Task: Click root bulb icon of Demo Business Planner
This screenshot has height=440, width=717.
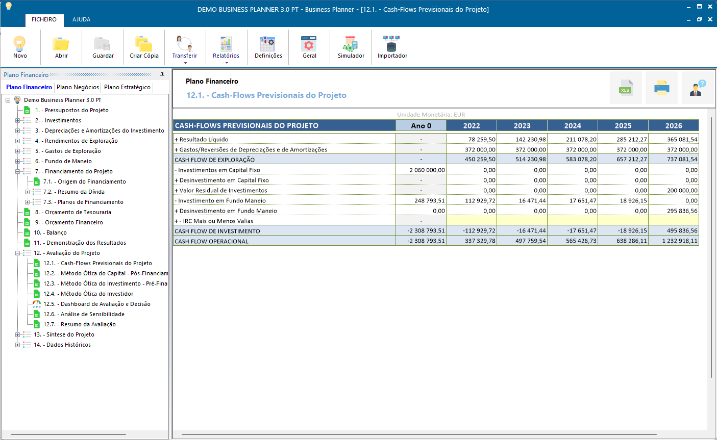Action: [x=17, y=100]
